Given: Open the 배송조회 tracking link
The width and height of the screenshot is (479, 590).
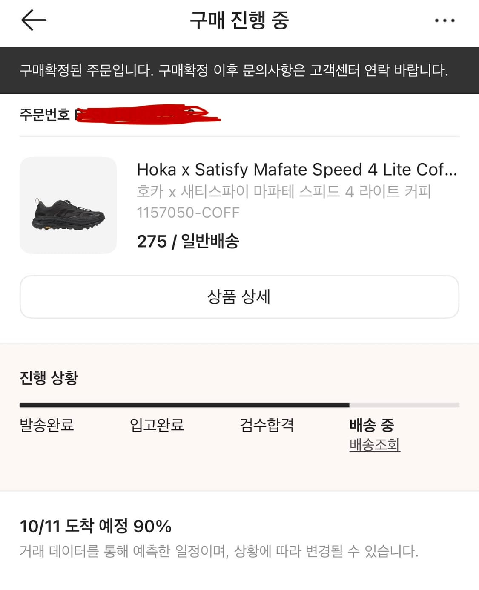Looking at the screenshot, I should tap(374, 445).
